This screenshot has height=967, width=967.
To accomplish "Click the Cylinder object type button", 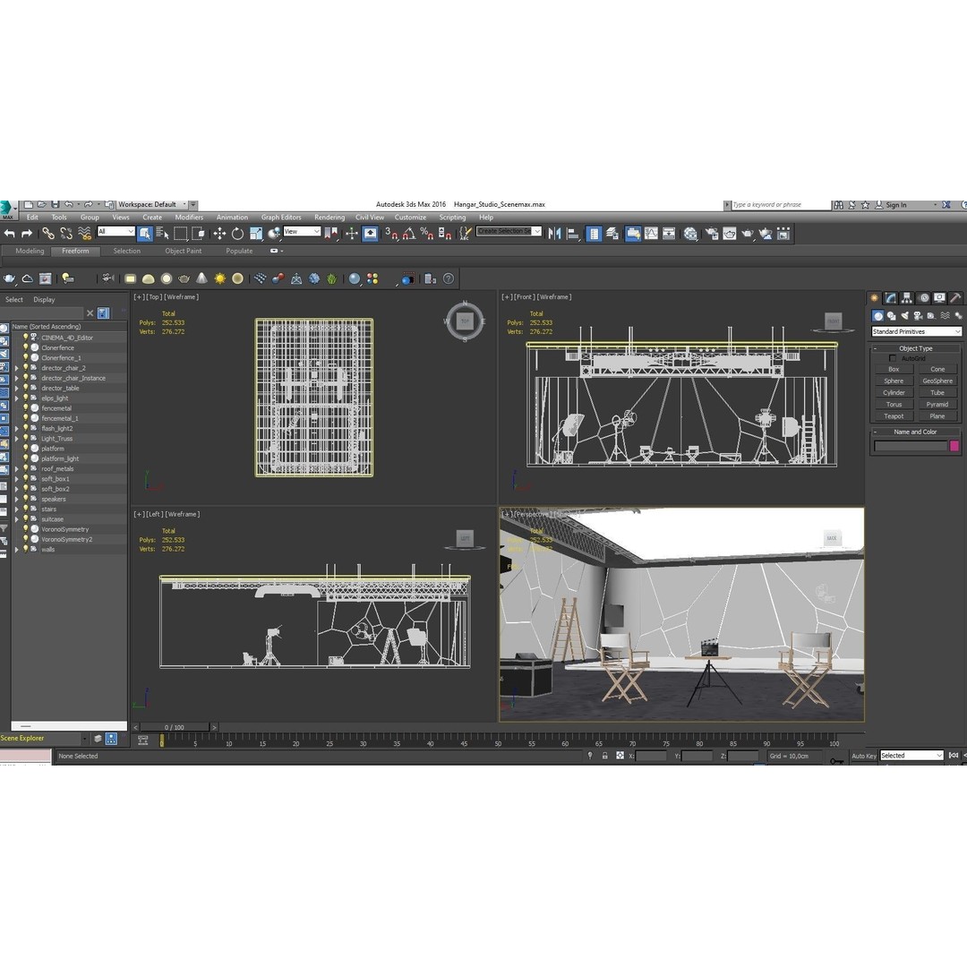I will pos(894,393).
